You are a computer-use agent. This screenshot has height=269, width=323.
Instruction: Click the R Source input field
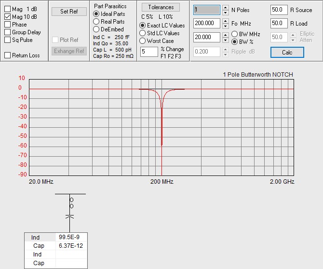pyautogui.click(x=279, y=10)
